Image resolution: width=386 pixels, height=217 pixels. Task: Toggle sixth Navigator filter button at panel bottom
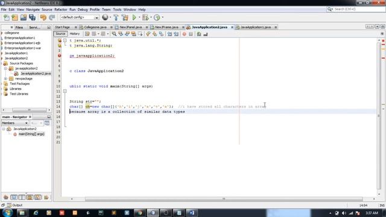click(x=46, y=197)
